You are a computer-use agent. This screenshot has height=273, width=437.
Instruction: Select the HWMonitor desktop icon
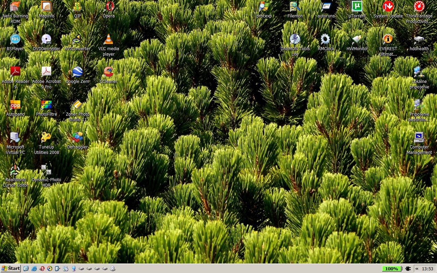pyautogui.click(x=357, y=40)
